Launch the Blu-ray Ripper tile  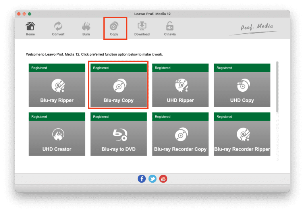tap(57, 85)
